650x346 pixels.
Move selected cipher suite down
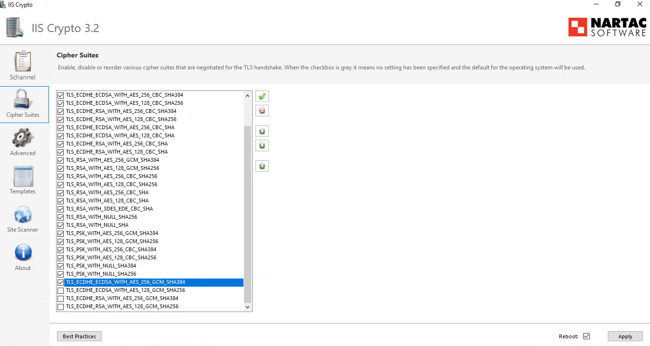pos(262,145)
